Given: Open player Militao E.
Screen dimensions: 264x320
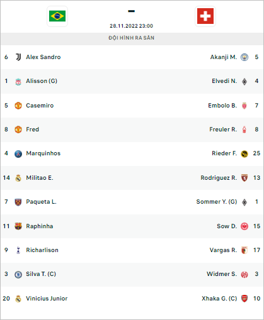Looking at the screenshot, I should [x=40, y=178].
